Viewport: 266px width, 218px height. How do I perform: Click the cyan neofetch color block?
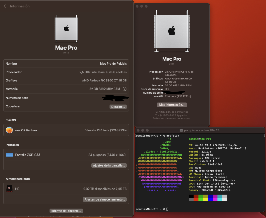tap(220, 196)
